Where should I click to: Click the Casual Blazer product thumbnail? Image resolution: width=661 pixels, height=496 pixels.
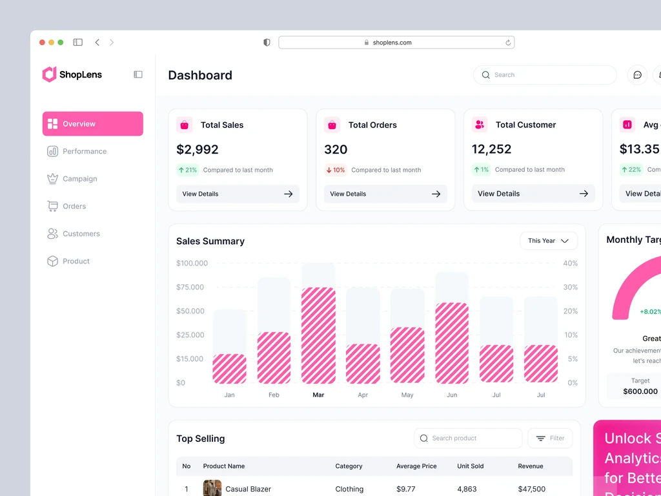click(x=212, y=488)
